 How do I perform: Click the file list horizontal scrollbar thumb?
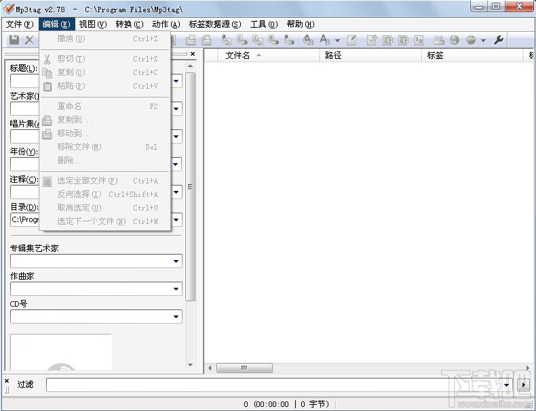click(x=244, y=368)
